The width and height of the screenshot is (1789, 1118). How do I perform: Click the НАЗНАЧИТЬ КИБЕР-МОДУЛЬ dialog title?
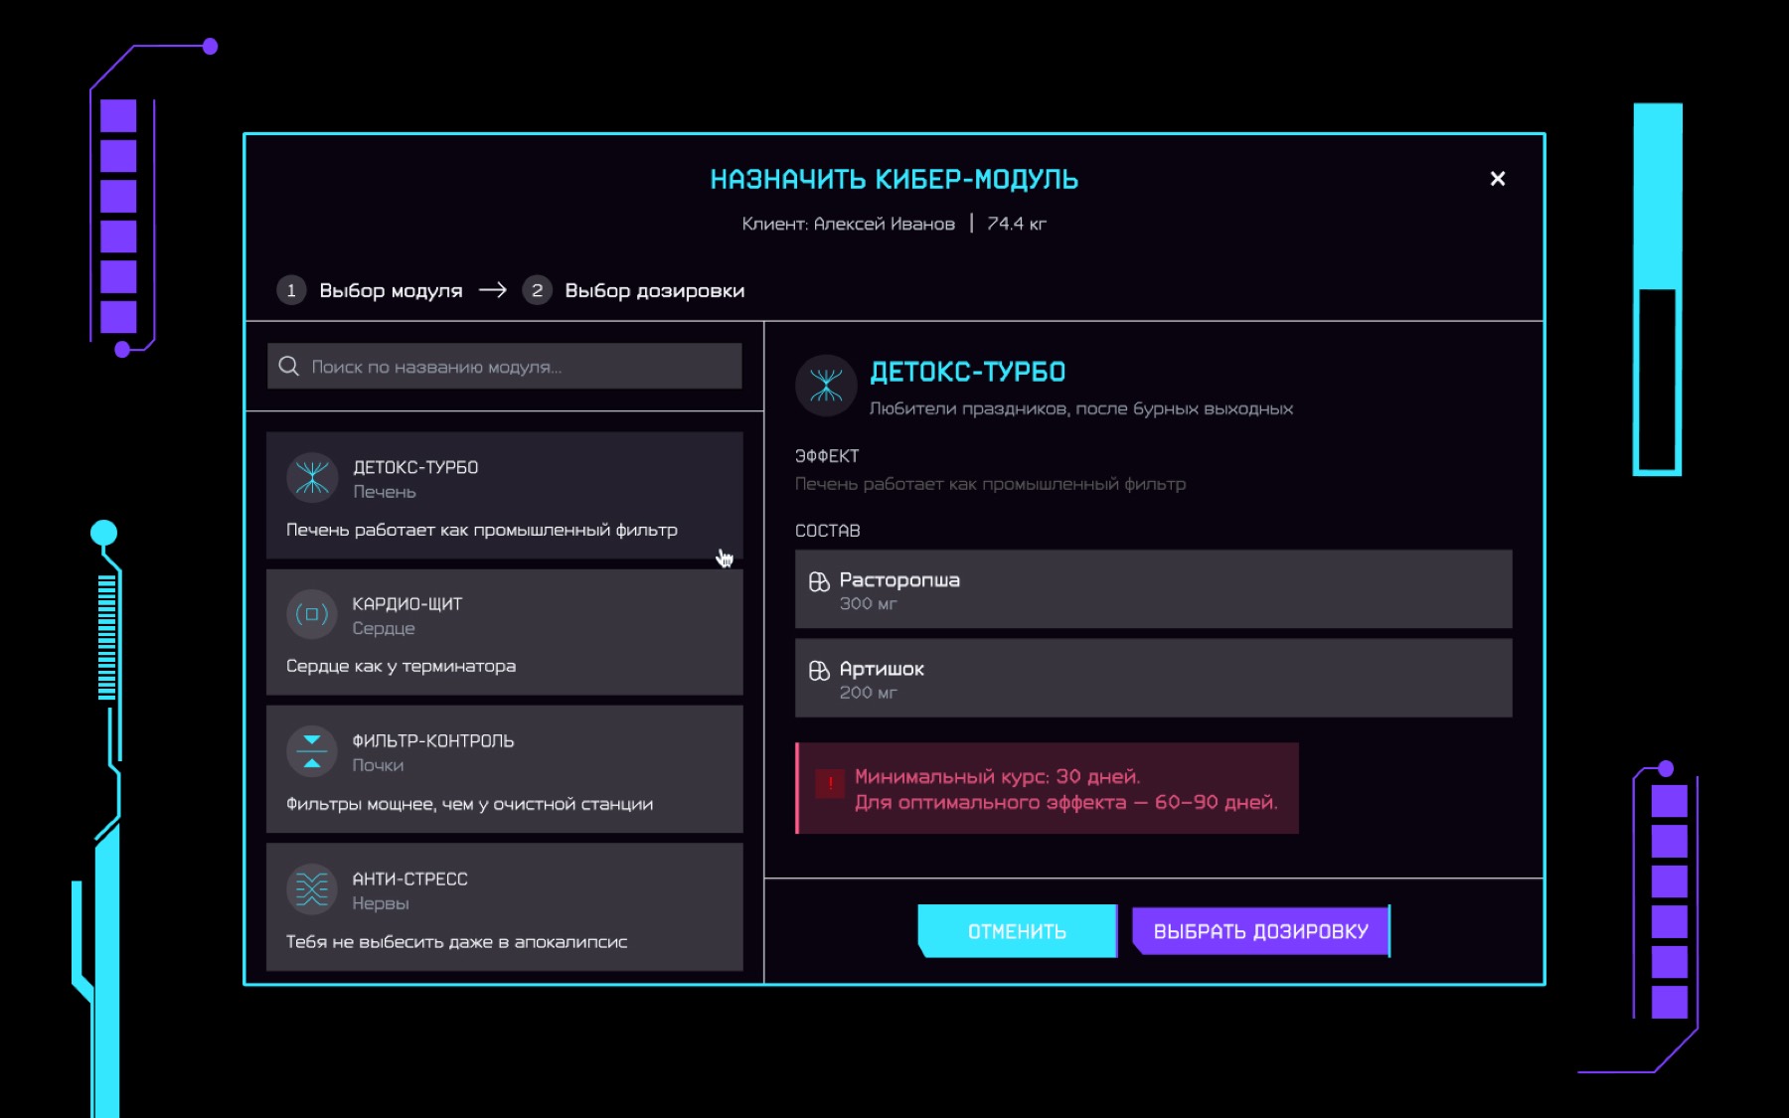click(x=894, y=180)
